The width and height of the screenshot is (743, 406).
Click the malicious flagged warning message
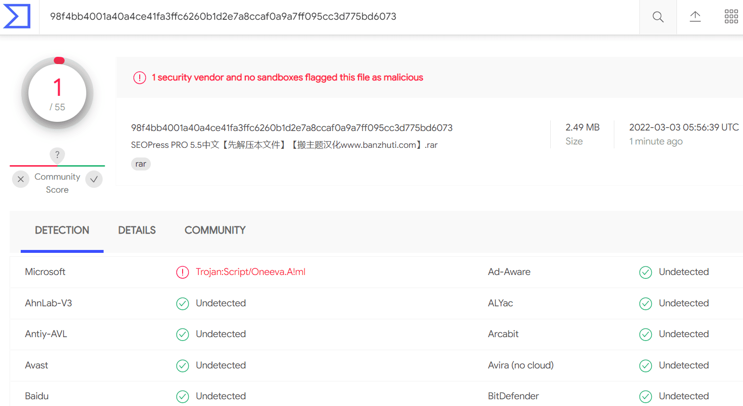coord(288,78)
